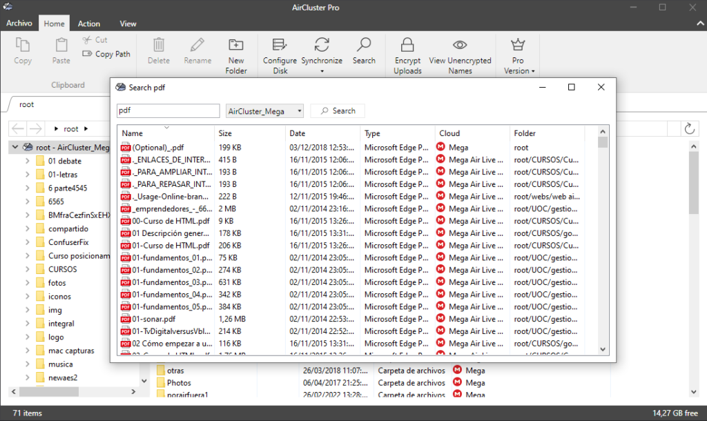This screenshot has width=707, height=421.
Task: Click the tree horizontal scrollbar right arrow
Action: point(133,392)
